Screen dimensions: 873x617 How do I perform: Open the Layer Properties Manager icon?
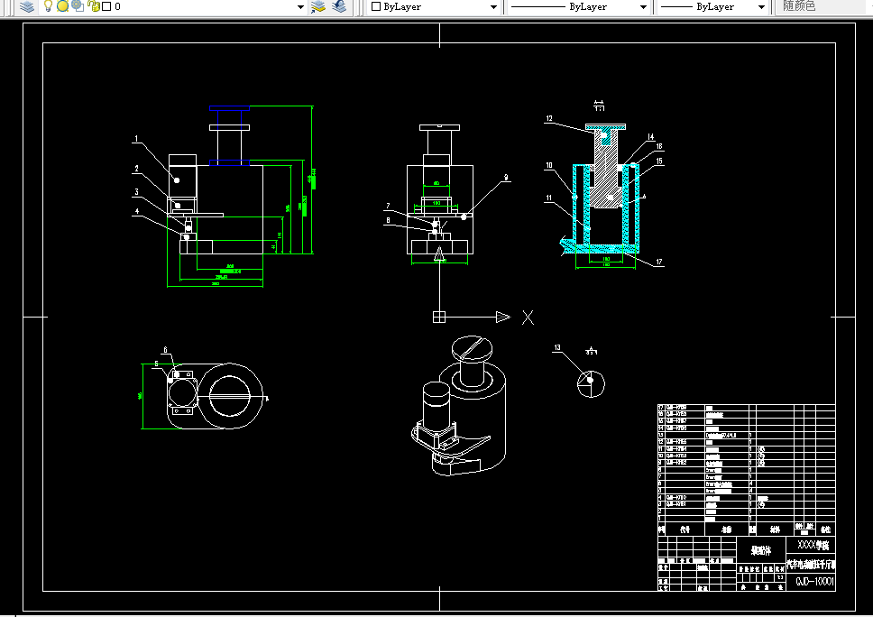click(26, 6)
